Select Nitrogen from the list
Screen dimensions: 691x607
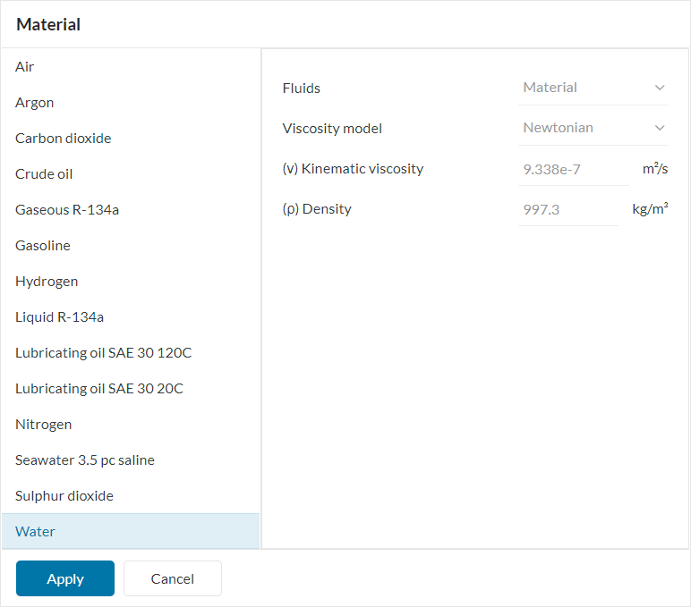44,425
